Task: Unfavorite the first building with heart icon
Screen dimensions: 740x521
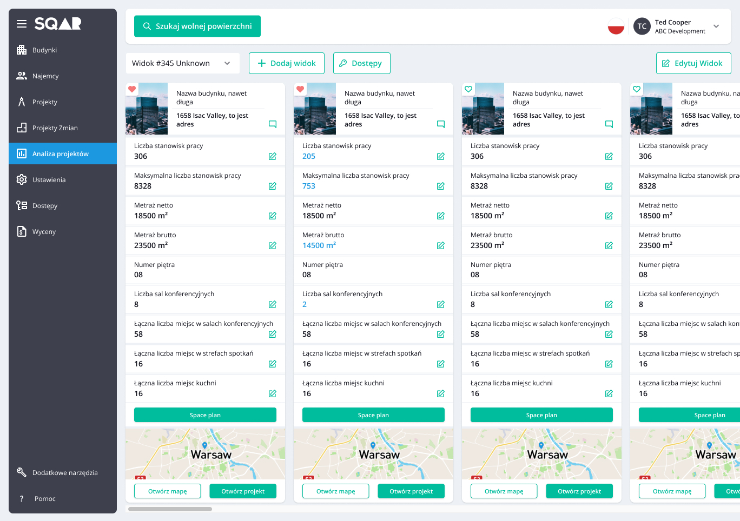Action: pos(131,89)
